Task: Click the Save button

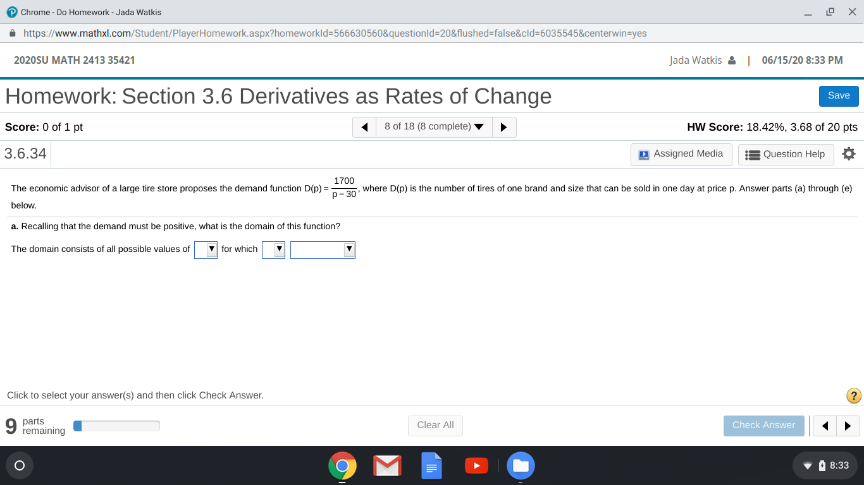Action: [839, 96]
